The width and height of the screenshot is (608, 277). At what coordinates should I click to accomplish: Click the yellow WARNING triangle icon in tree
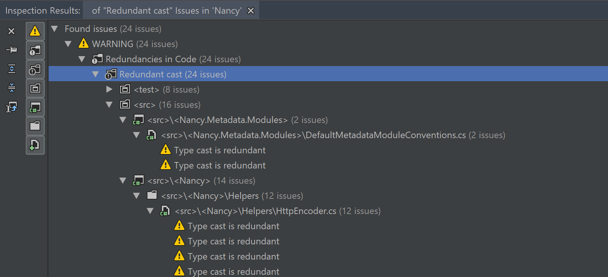pyautogui.click(x=83, y=43)
